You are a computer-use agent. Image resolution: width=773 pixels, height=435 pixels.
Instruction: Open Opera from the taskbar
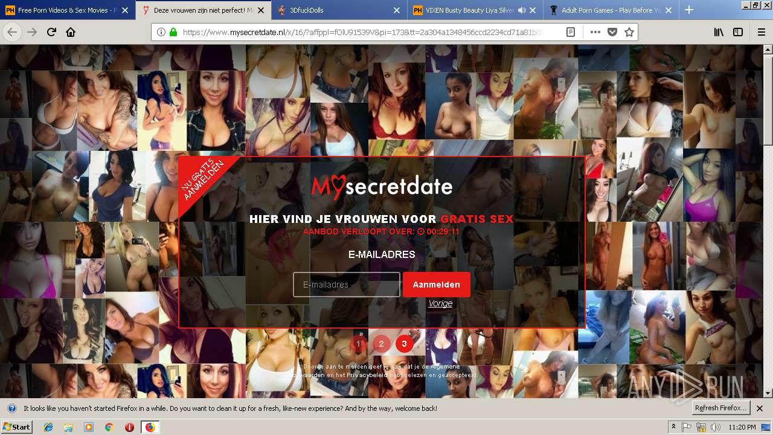click(129, 427)
